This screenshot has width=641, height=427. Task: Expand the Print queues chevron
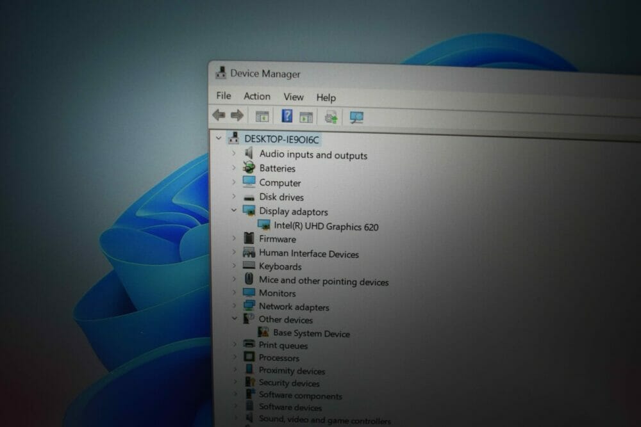tap(235, 344)
